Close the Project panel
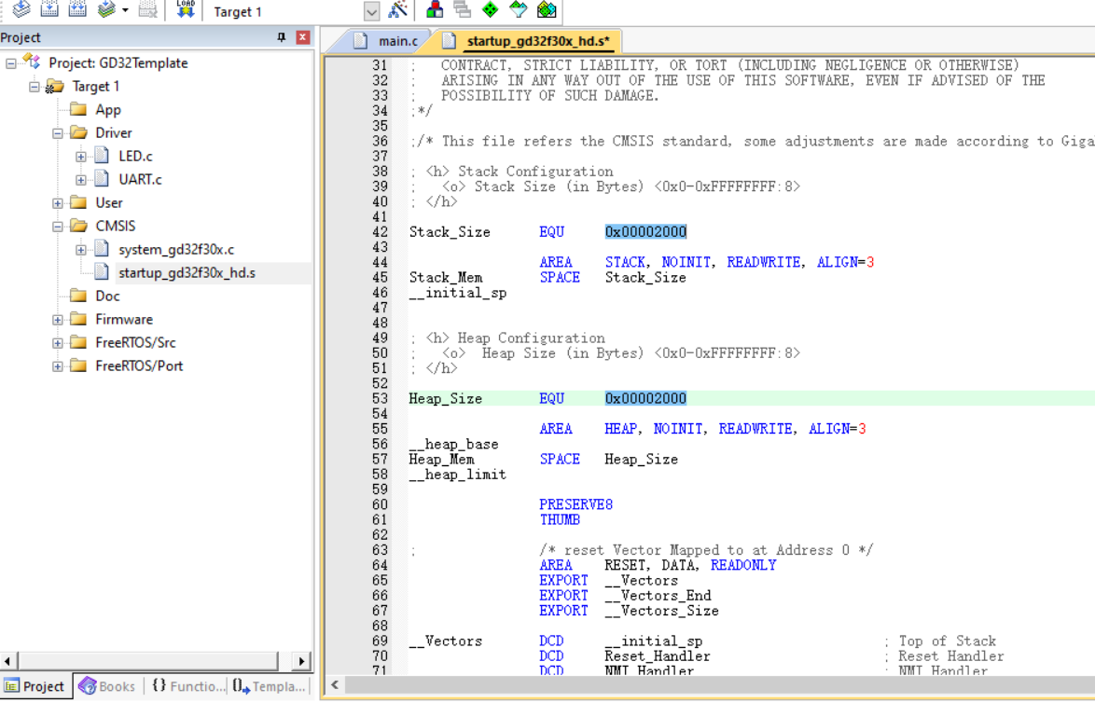1095x703 pixels. point(301,37)
